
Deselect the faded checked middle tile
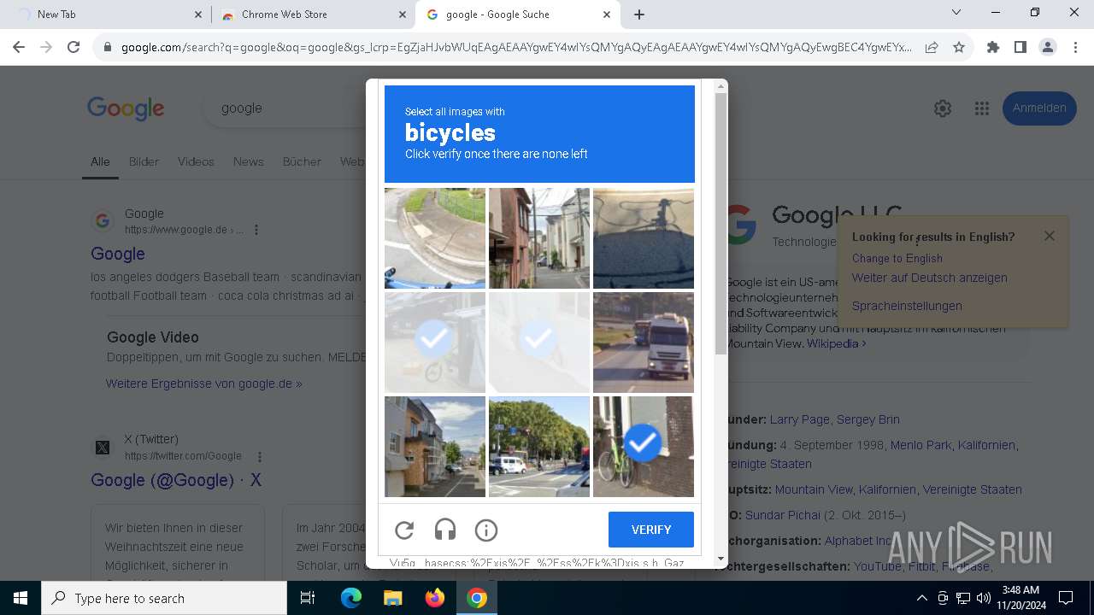click(539, 343)
